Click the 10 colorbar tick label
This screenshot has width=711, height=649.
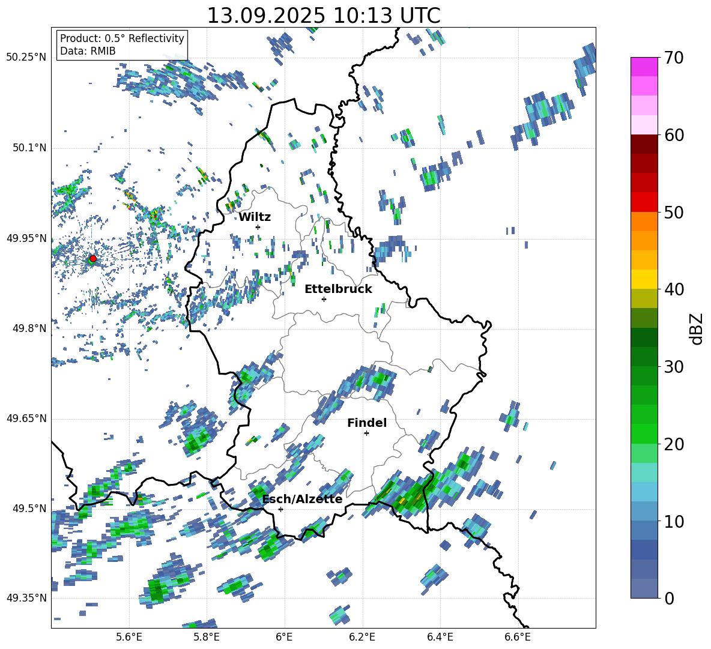pos(673,521)
